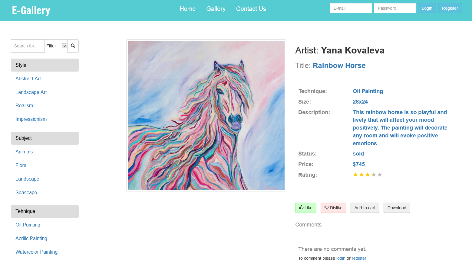Image resolution: width=472 pixels, height=260 pixels.
Task: Click the blue Login button
Action: [x=427, y=8]
